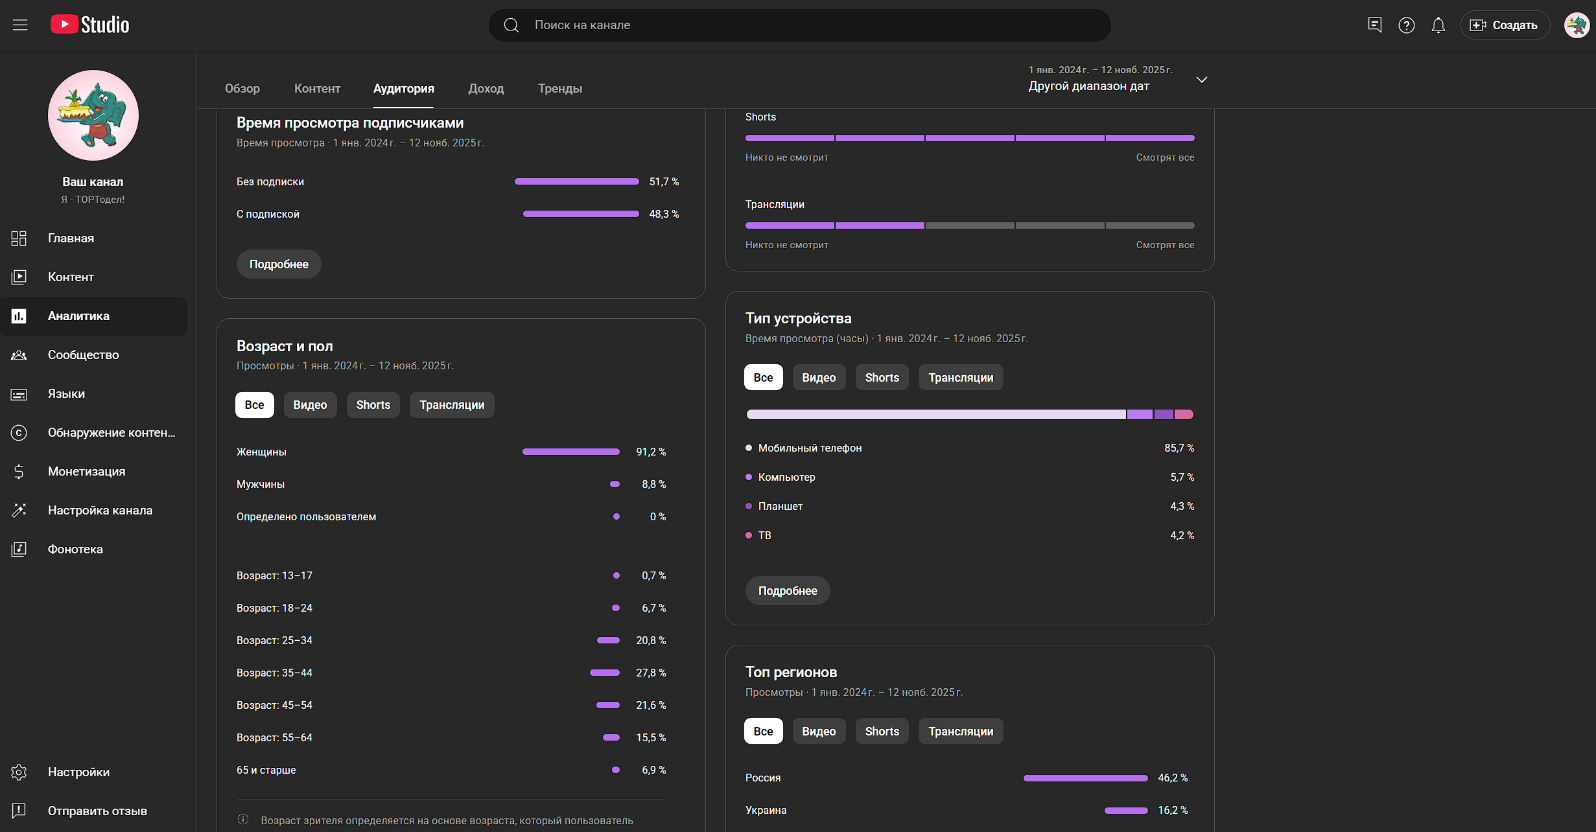Screen dimensions: 1596x832
Task: Switch to the Обзор tab
Action: pos(242,89)
